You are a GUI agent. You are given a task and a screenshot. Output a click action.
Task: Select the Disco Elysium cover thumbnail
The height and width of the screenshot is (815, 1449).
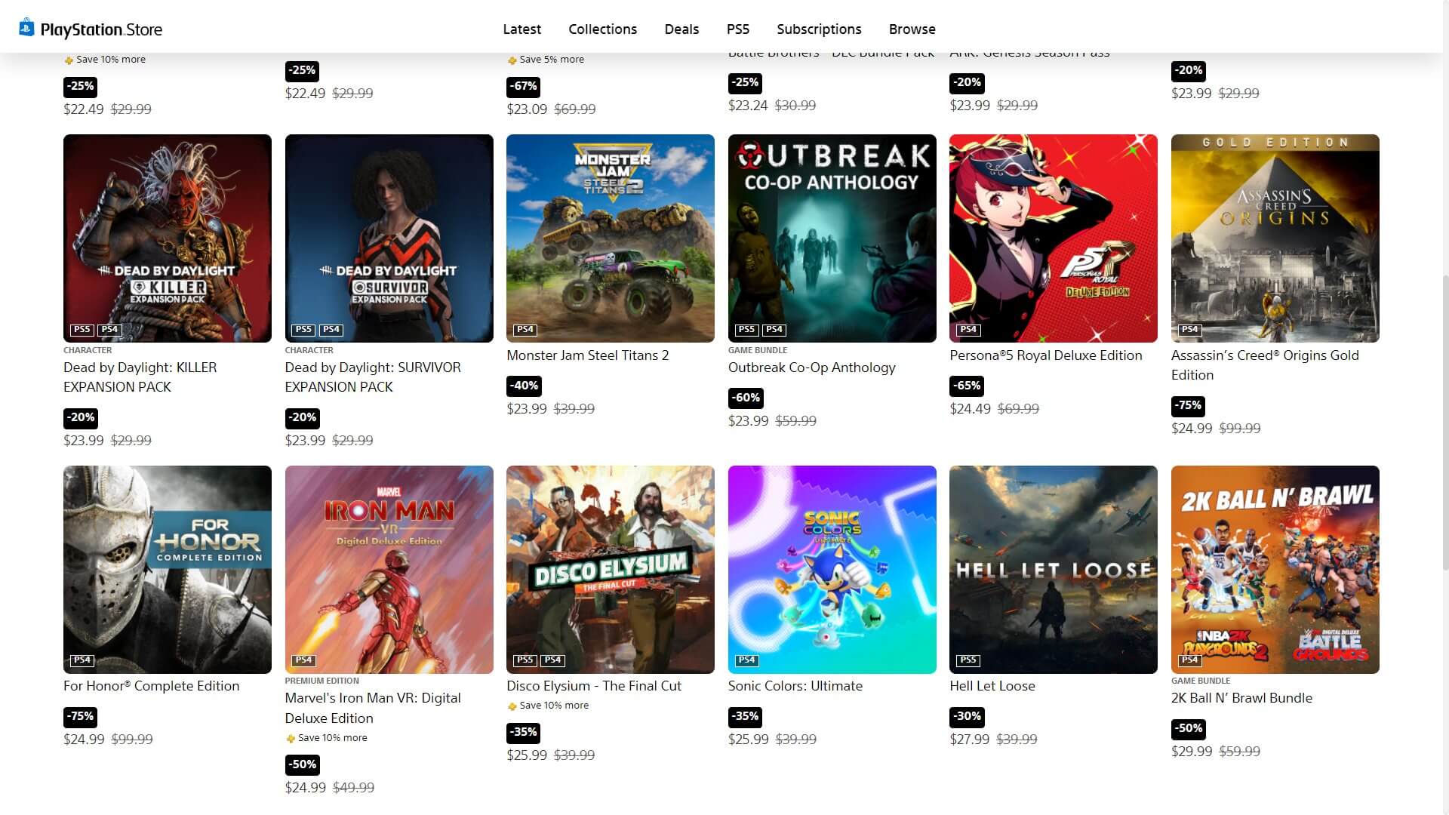(610, 570)
